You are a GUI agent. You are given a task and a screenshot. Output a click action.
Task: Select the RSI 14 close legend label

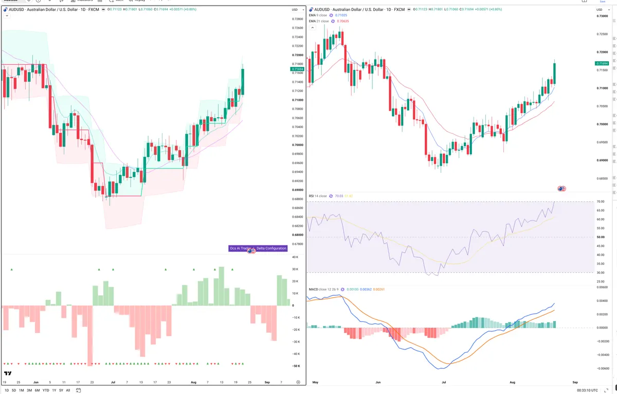point(317,196)
